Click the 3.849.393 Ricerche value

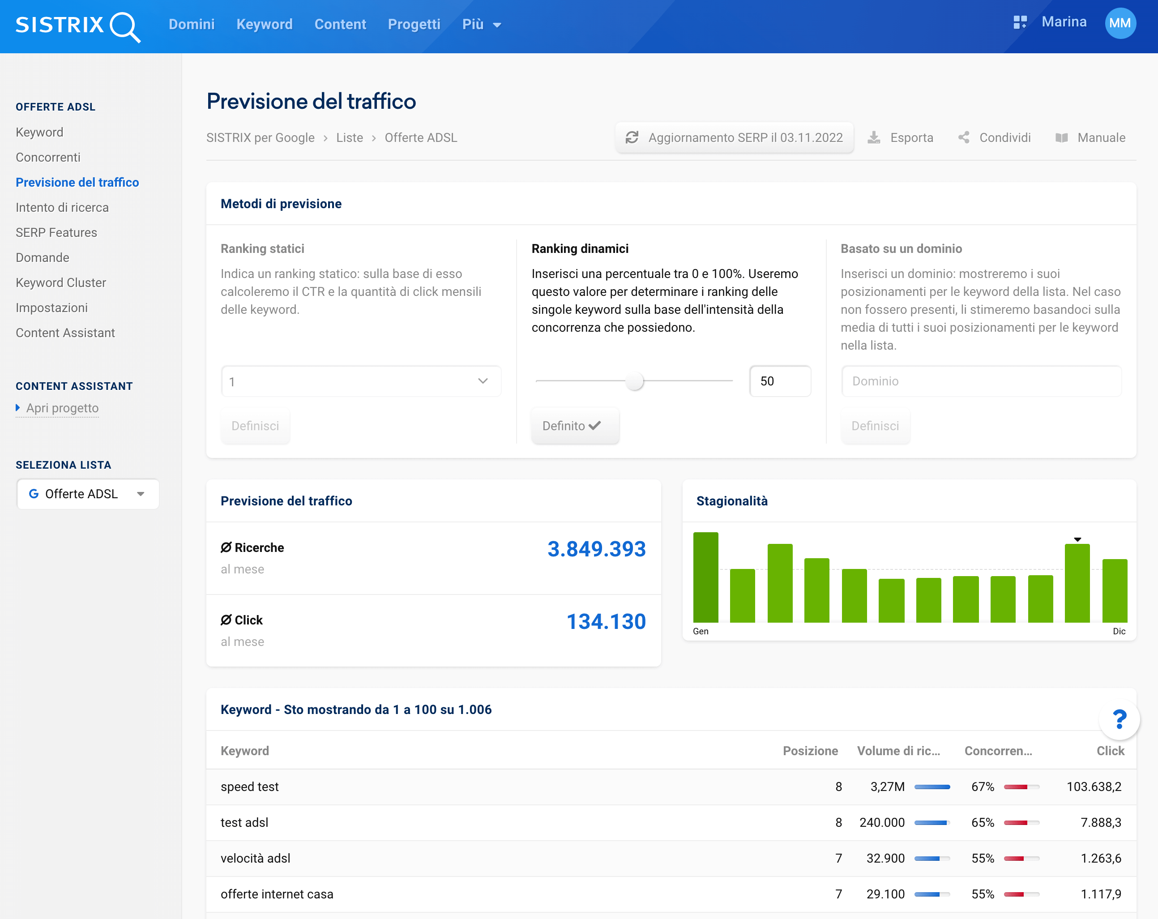(x=596, y=549)
